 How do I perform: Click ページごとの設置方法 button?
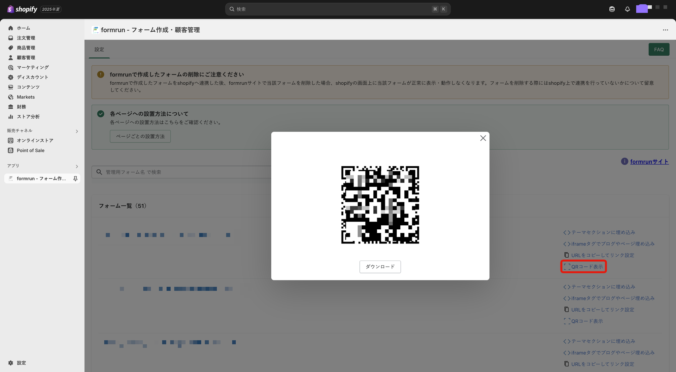point(140,136)
